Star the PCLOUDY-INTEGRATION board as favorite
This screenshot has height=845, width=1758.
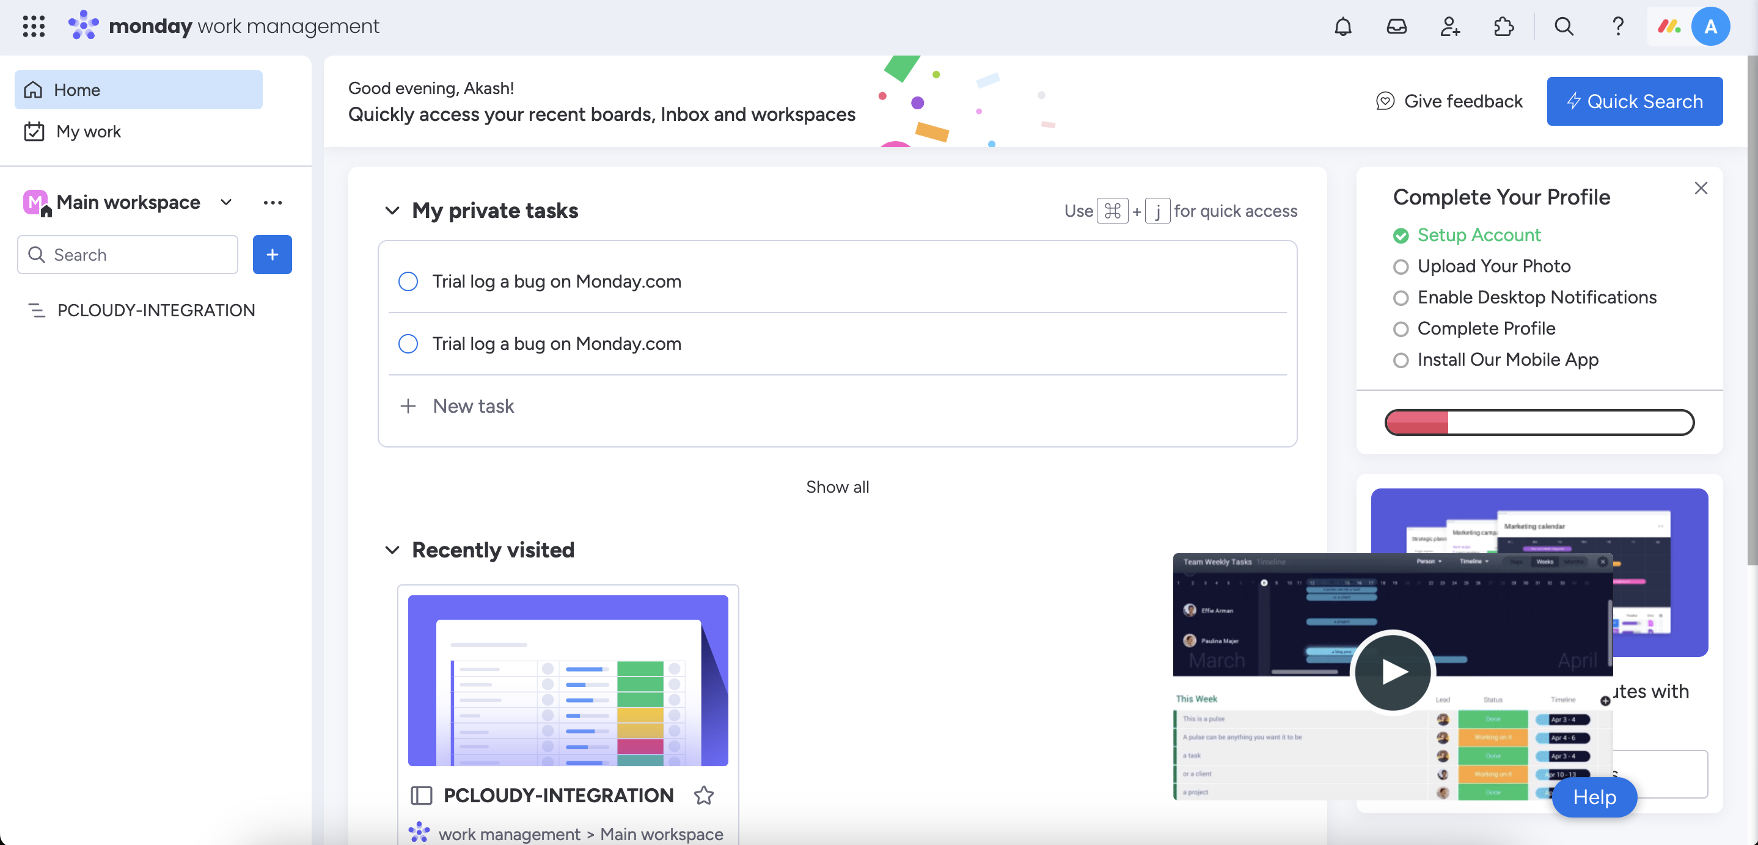click(703, 795)
